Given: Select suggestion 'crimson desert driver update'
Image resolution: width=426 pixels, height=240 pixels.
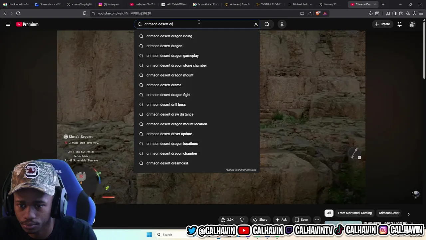Looking at the screenshot, I should point(197,134).
